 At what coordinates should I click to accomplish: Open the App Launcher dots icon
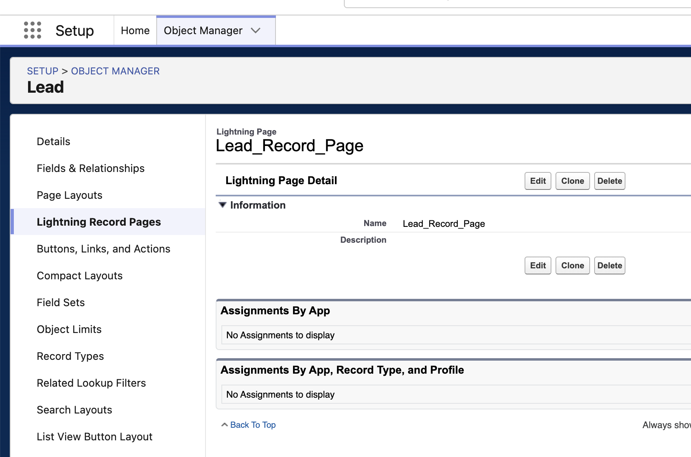tap(33, 30)
